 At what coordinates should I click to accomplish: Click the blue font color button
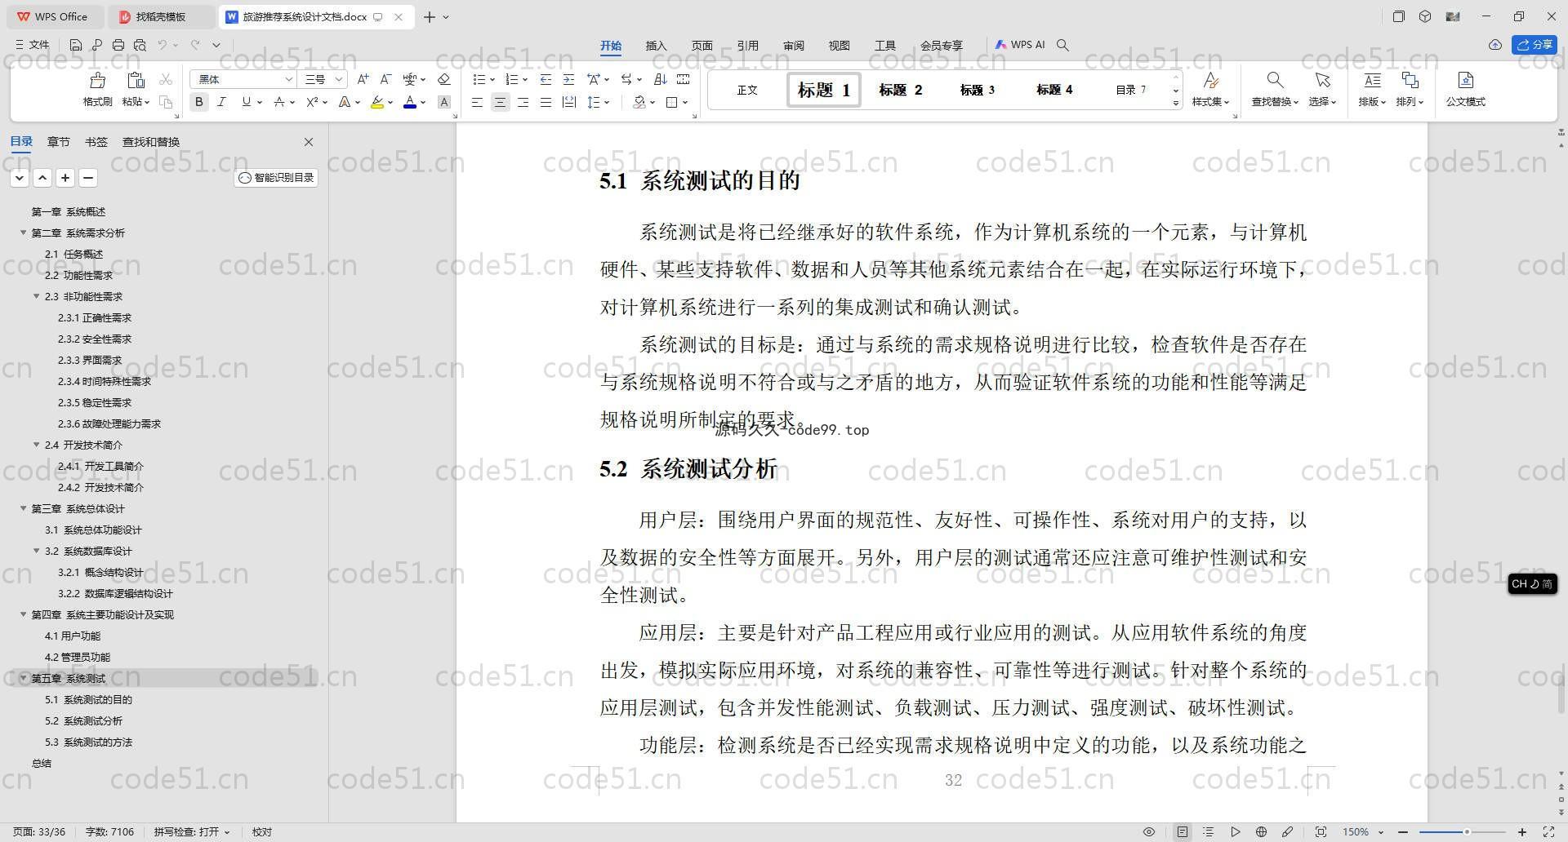point(410,102)
